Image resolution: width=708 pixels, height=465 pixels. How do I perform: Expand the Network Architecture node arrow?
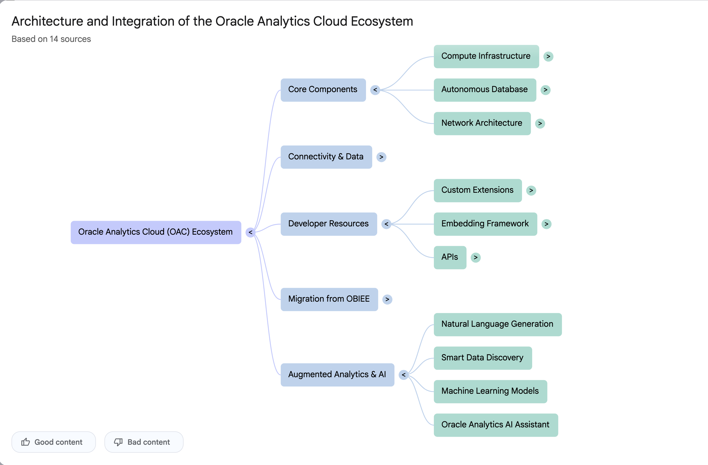click(540, 123)
